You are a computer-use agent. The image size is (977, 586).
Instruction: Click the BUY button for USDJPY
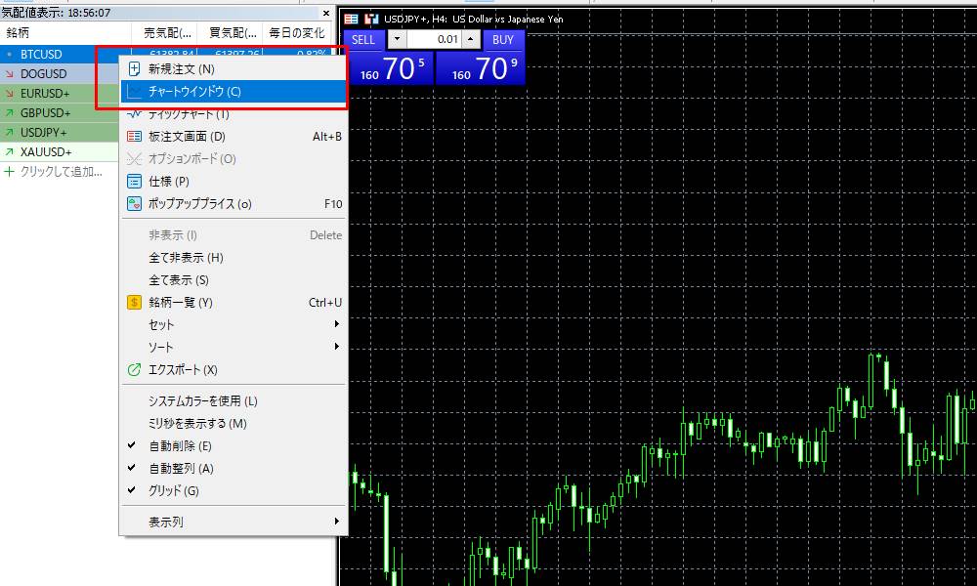click(x=503, y=40)
